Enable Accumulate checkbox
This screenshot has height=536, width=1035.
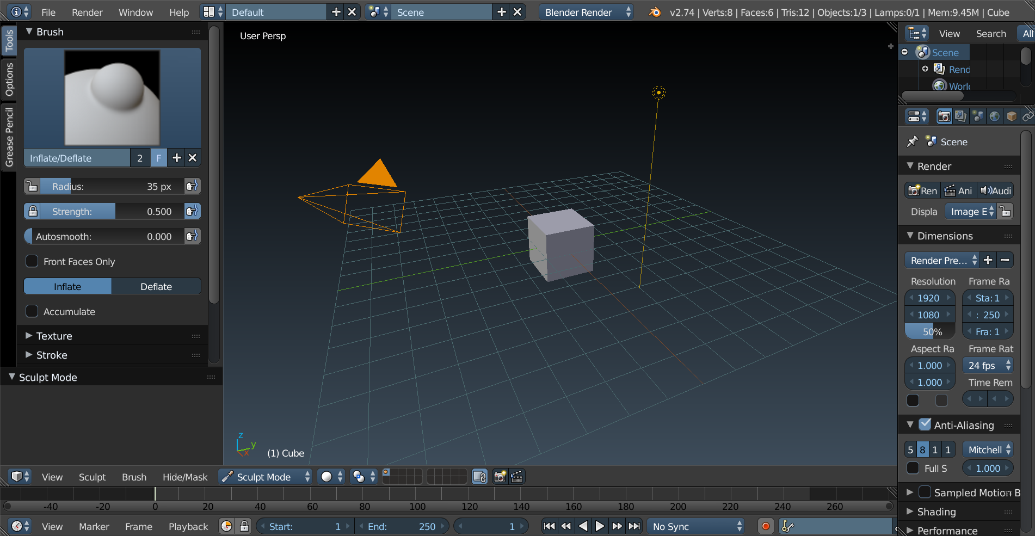tap(32, 311)
